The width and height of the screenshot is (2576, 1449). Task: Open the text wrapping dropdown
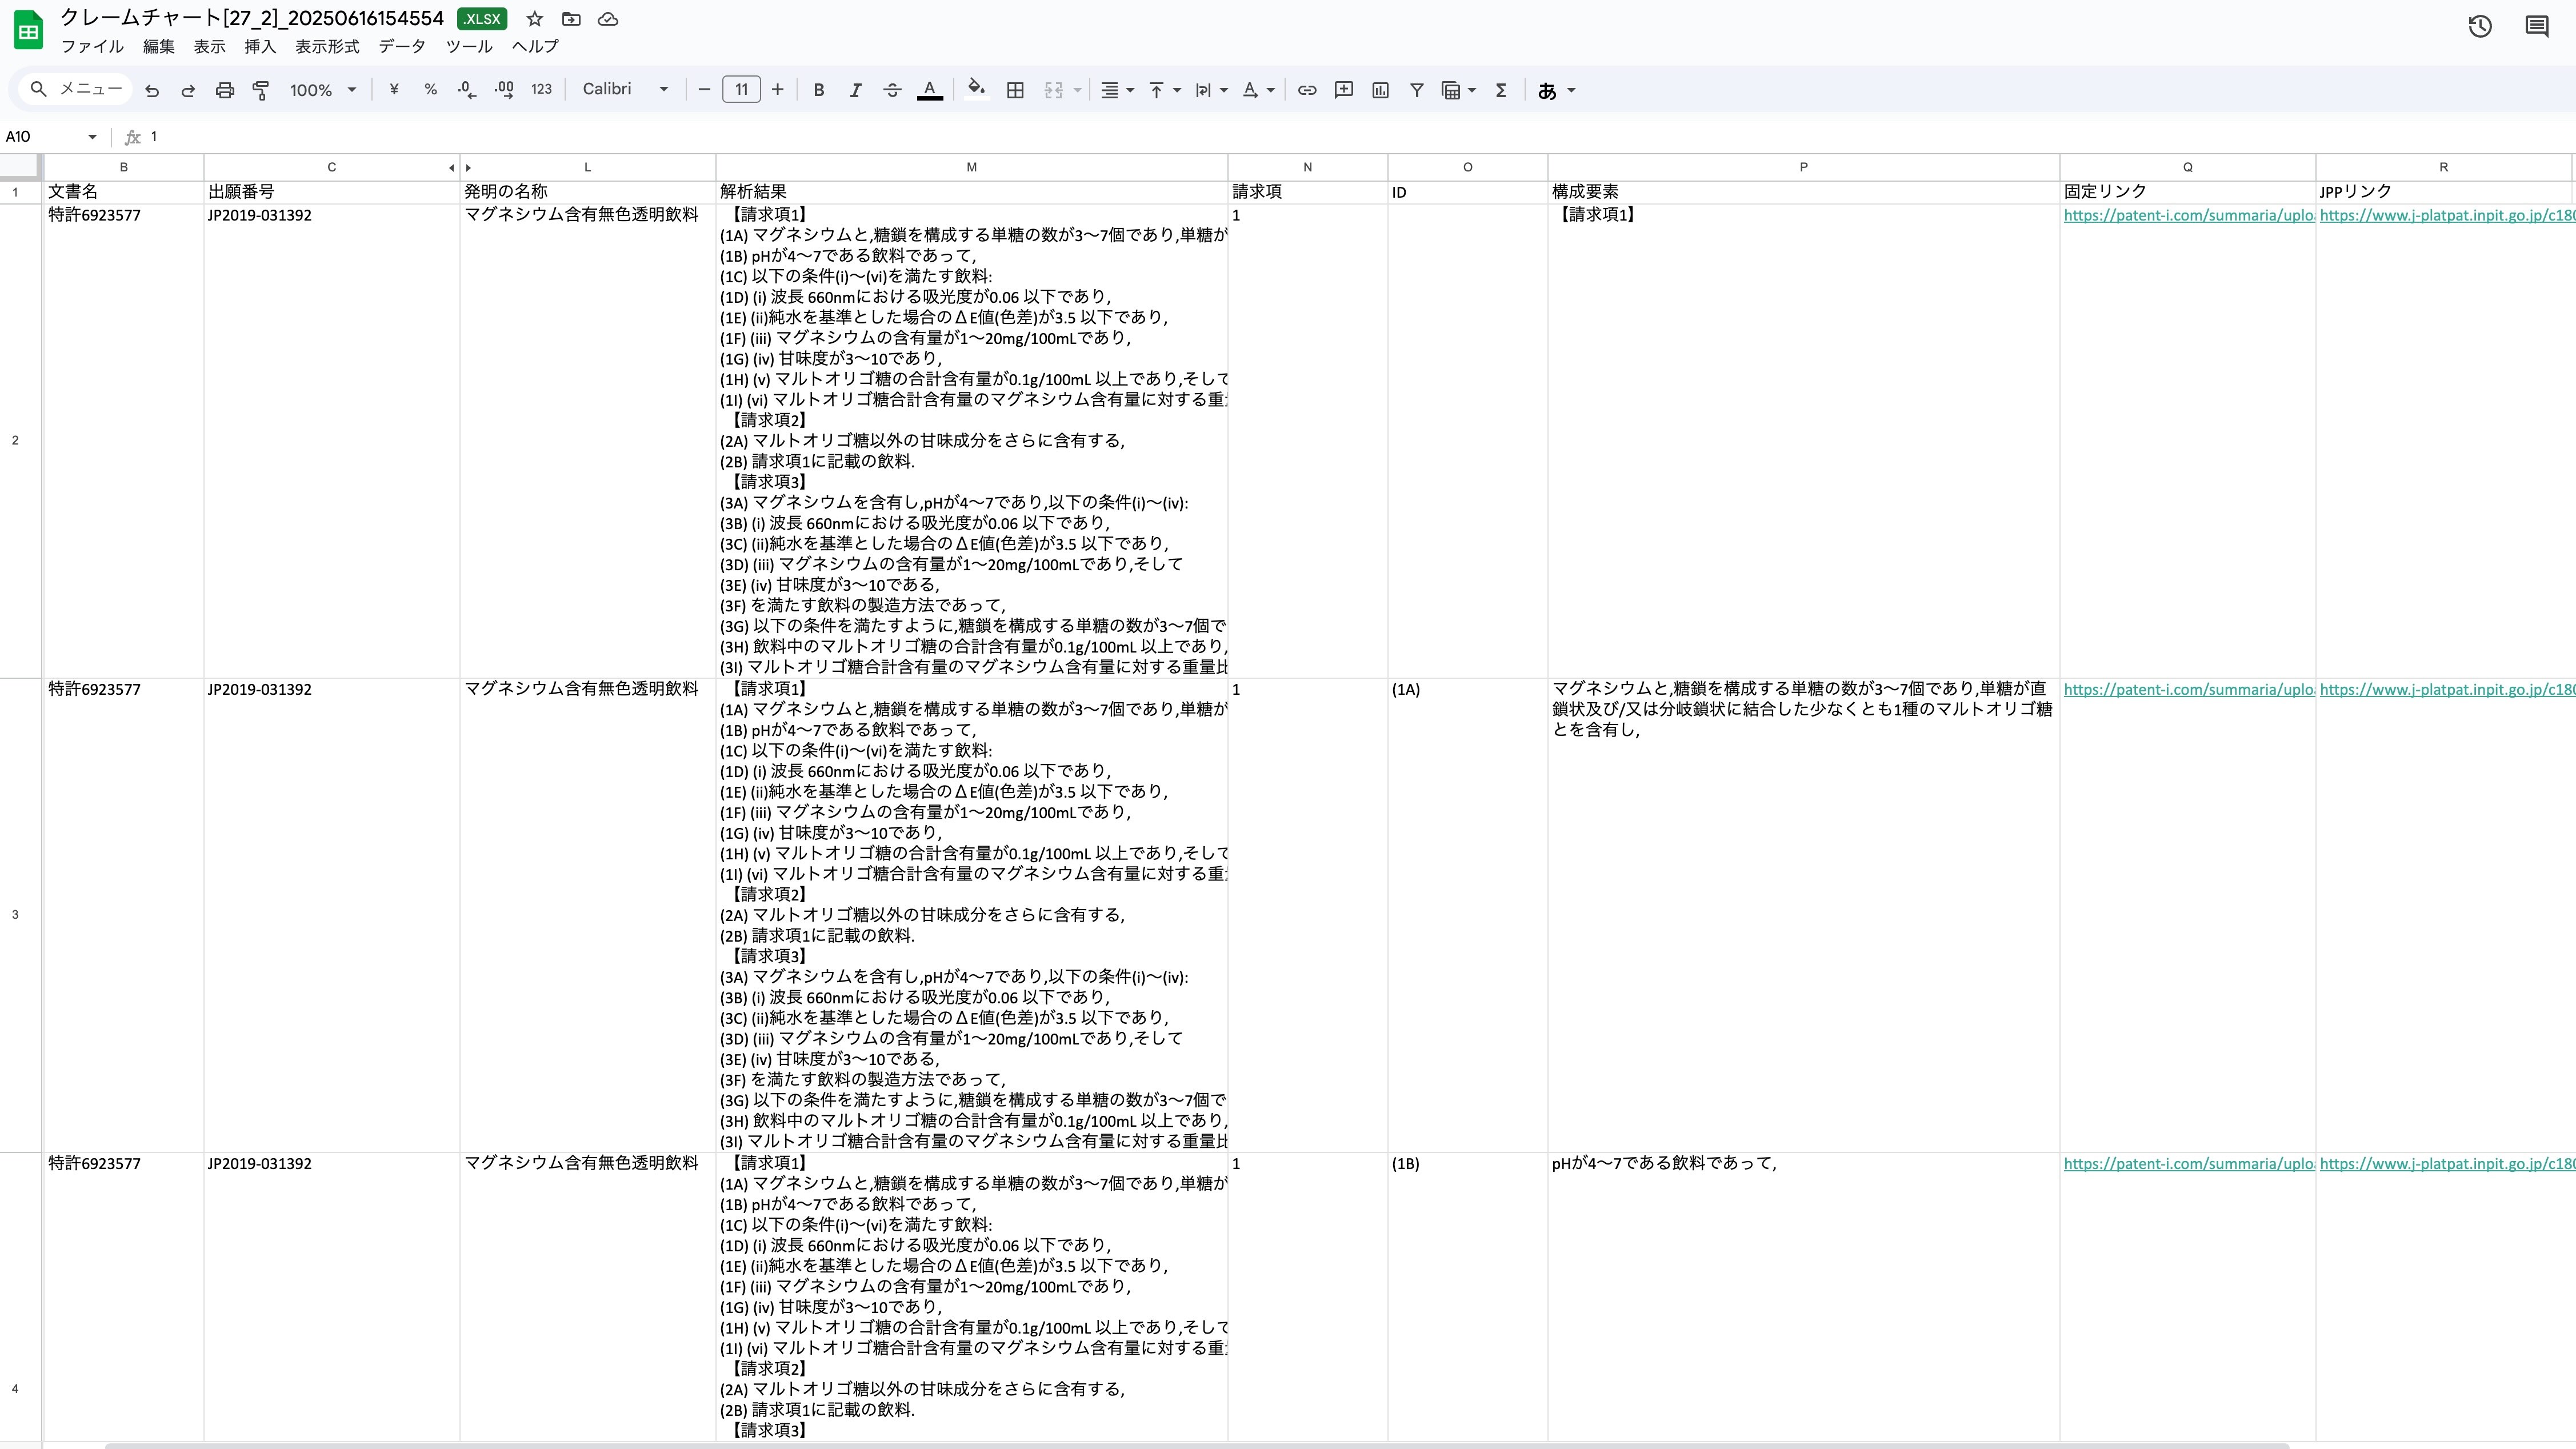pos(1211,90)
